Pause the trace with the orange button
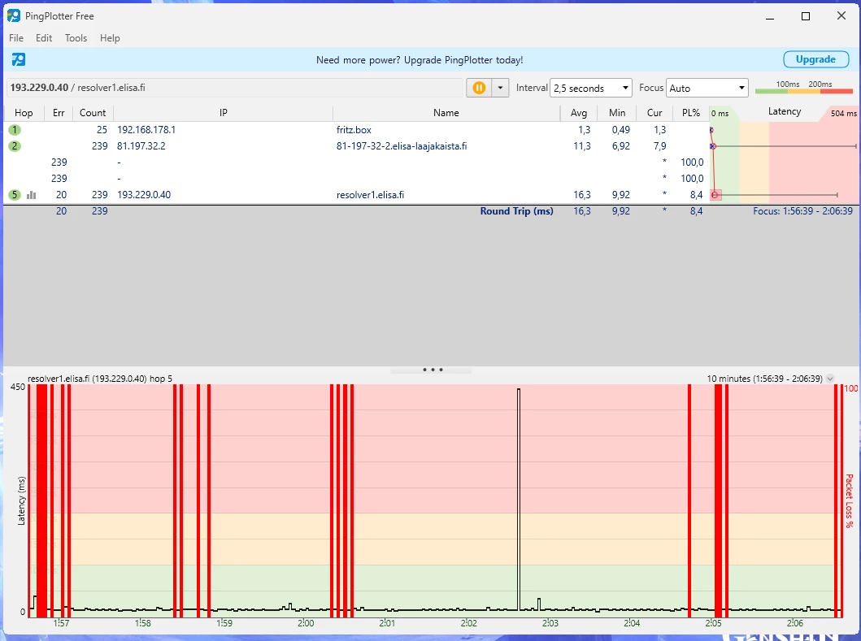Screen dimensions: 861x641 [x=479, y=88]
